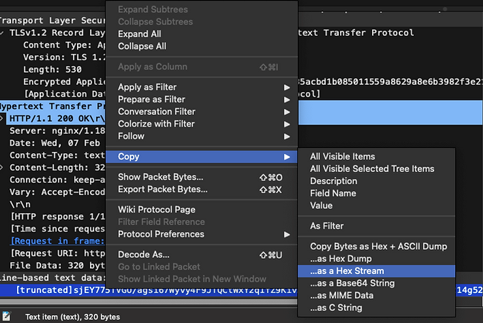Click the Request in frame link

pos(57,241)
